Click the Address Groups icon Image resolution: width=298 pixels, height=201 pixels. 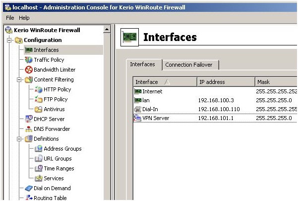click(39, 149)
